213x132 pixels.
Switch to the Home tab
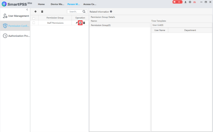point(41,4)
